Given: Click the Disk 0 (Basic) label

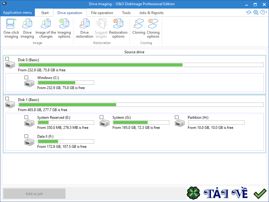Looking at the screenshot, I should click(28, 60).
